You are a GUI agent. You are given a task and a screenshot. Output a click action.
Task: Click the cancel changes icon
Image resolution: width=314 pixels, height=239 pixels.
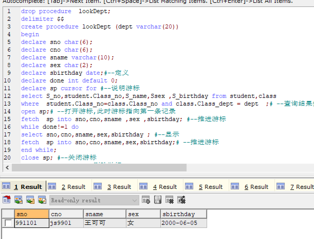pos(181,200)
